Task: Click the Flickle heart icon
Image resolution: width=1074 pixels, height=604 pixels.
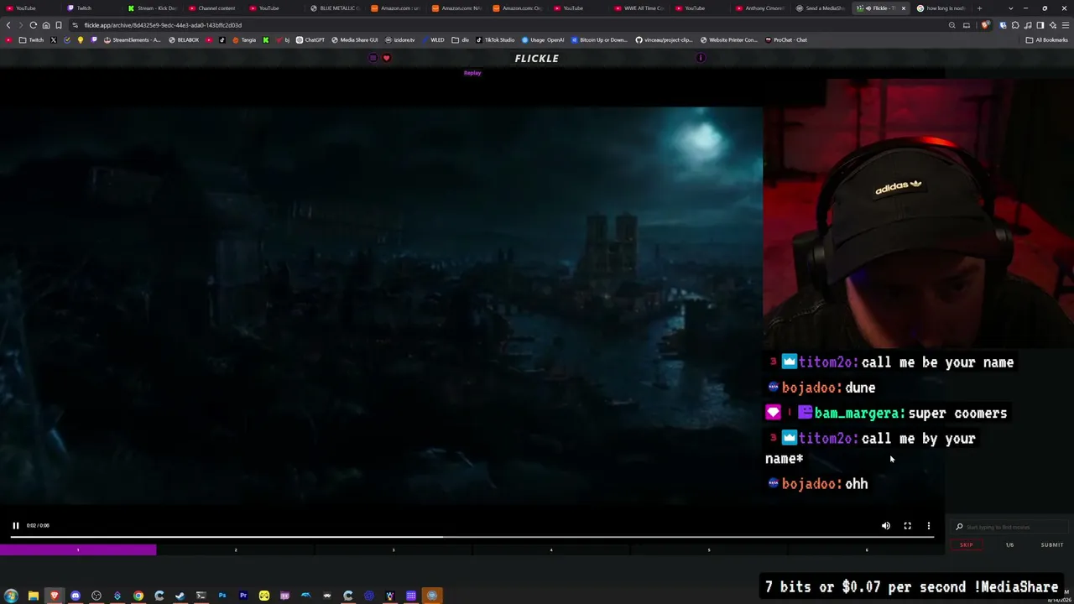Action: coord(386,58)
